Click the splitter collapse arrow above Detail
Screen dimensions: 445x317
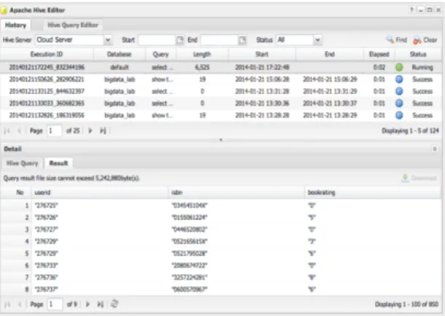tap(221, 140)
